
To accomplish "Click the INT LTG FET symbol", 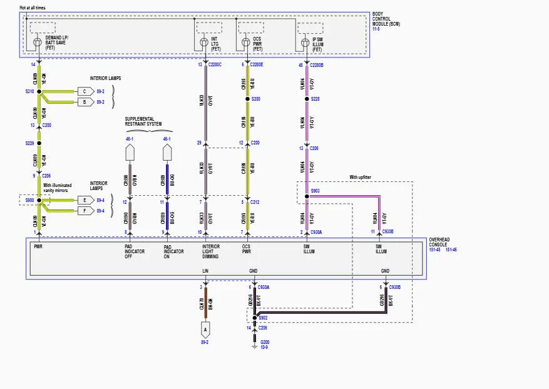I will [x=204, y=43].
